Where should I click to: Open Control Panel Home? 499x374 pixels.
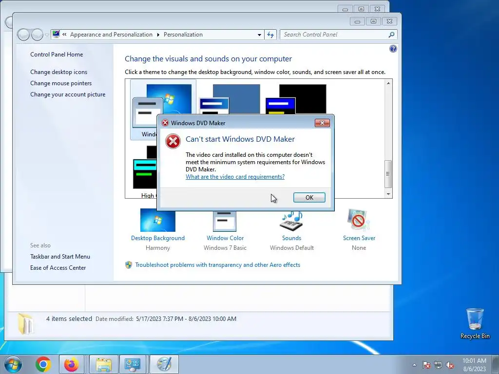57,55
